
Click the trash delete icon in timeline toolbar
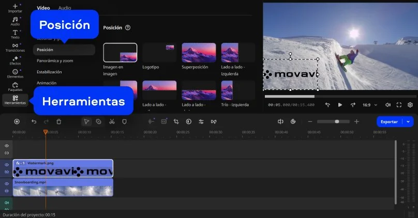(x=59, y=121)
